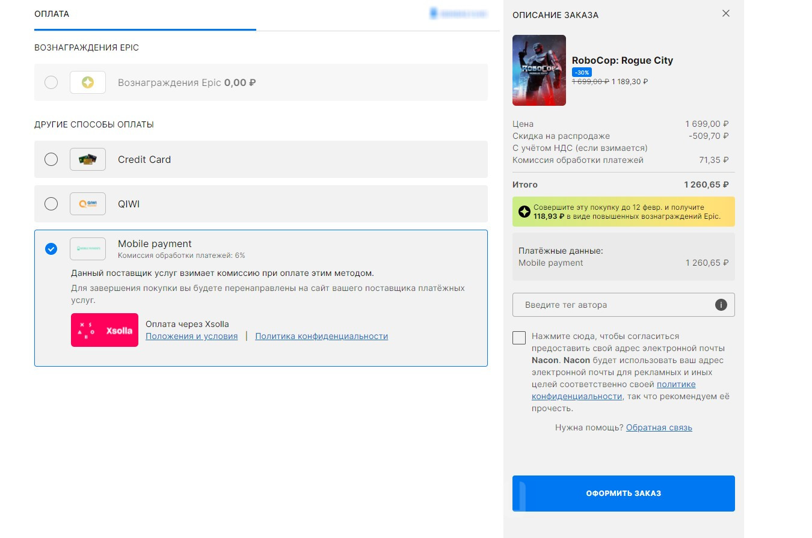Click the Xsolla logo badge
This screenshot has width=812, height=538.
105,330
